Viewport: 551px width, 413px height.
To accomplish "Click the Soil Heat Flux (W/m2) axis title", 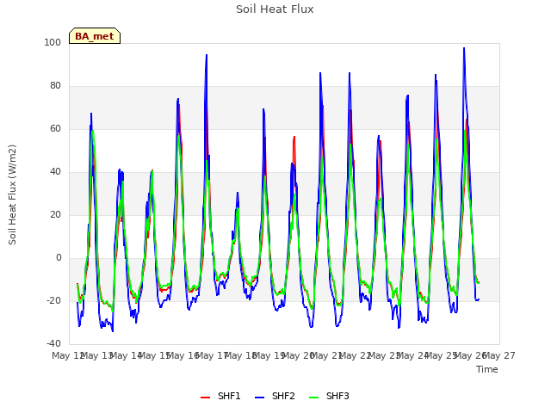I will 12,194.
